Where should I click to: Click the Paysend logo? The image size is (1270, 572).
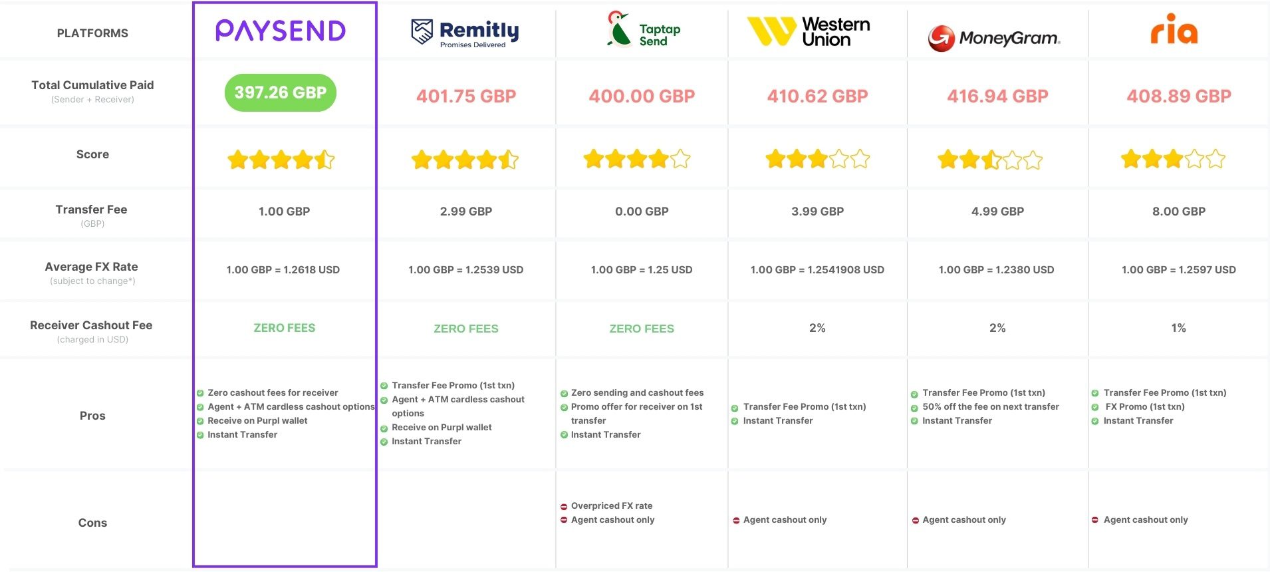pyautogui.click(x=281, y=31)
